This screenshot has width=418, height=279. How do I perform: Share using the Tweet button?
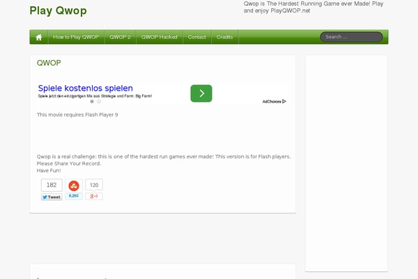click(x=52, y=197)
